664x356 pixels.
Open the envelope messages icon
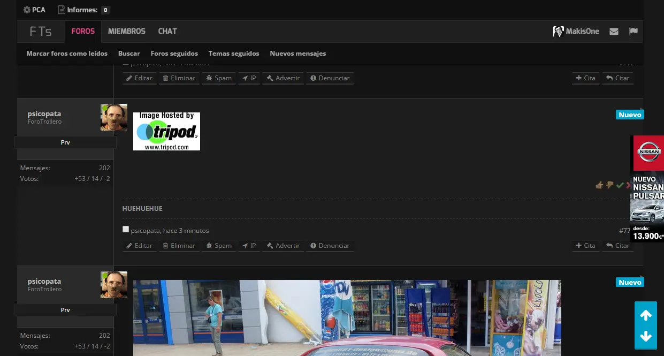pos(614,32)
